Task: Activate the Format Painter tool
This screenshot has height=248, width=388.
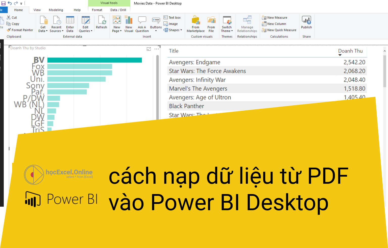Action: click(20, 30)
